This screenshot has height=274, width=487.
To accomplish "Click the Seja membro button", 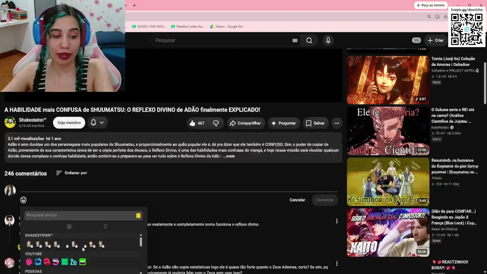I will click(x=69, y=123).
